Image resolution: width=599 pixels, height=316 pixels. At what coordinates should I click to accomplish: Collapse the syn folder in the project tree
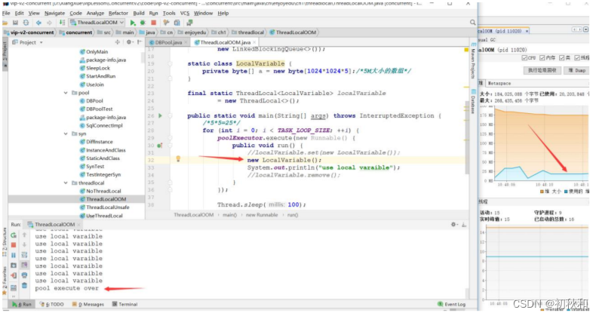[x=66, y=133]
